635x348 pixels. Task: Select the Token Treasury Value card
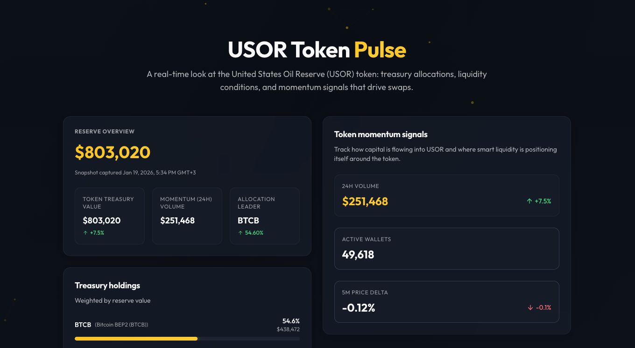pyautogui.click(x=110, y=216)
